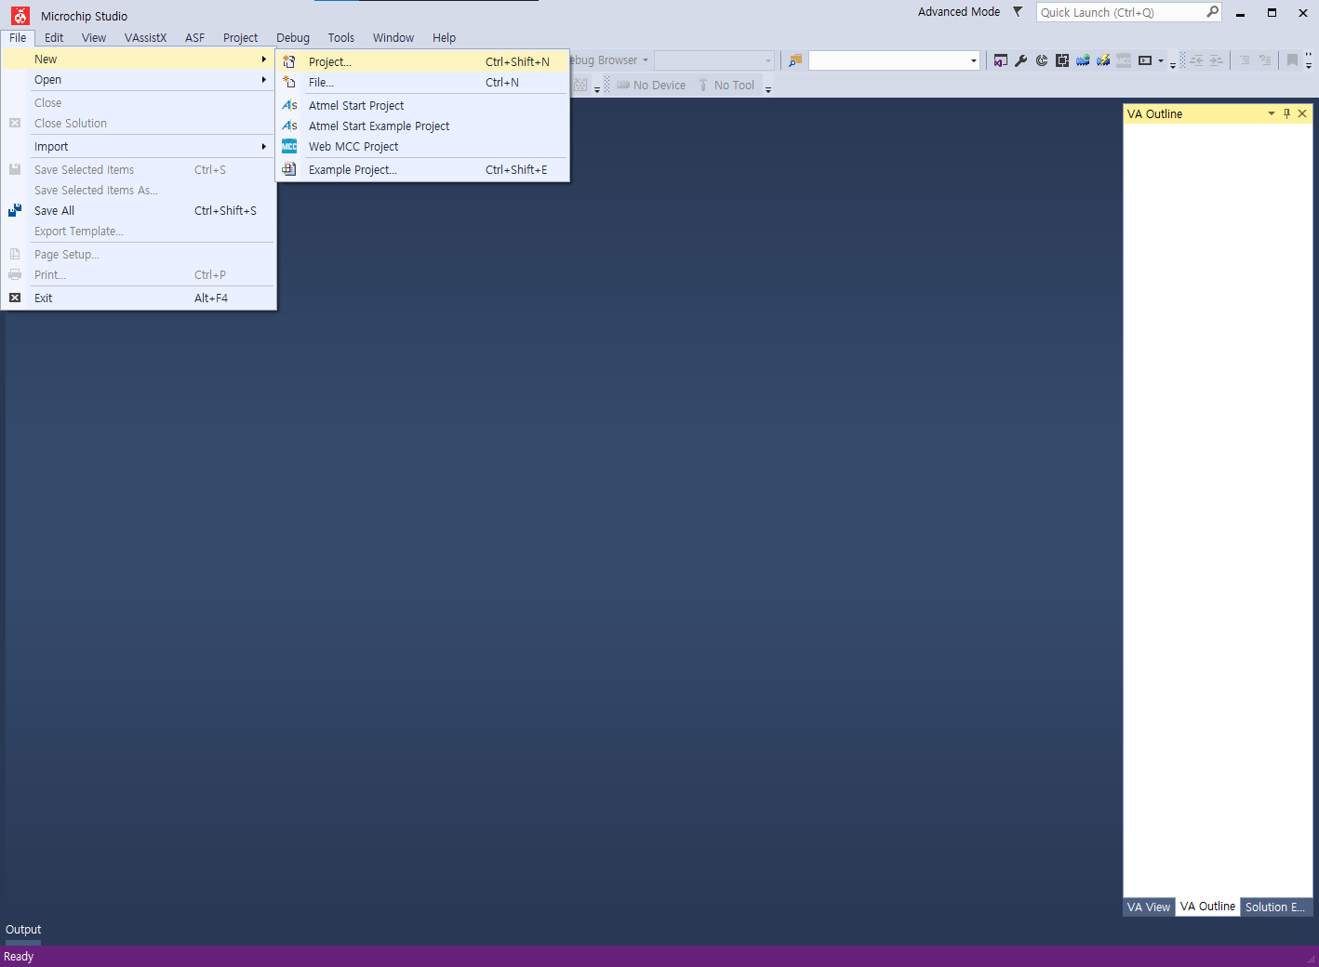The width and height of the screenshot is (1319, 967).
Task: Click the Find in Files toolbar icon
Action: 795,60
